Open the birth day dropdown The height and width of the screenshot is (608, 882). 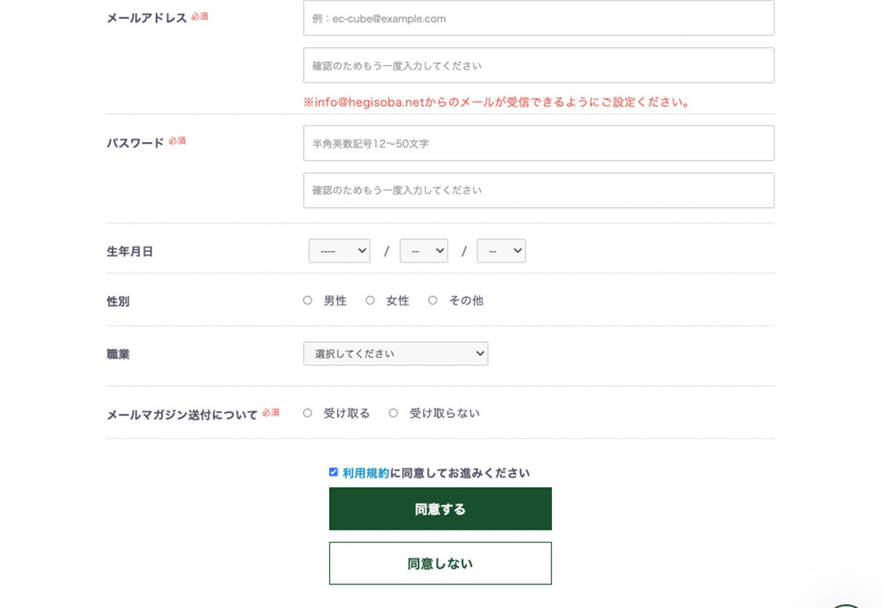[x=501, y=251]
